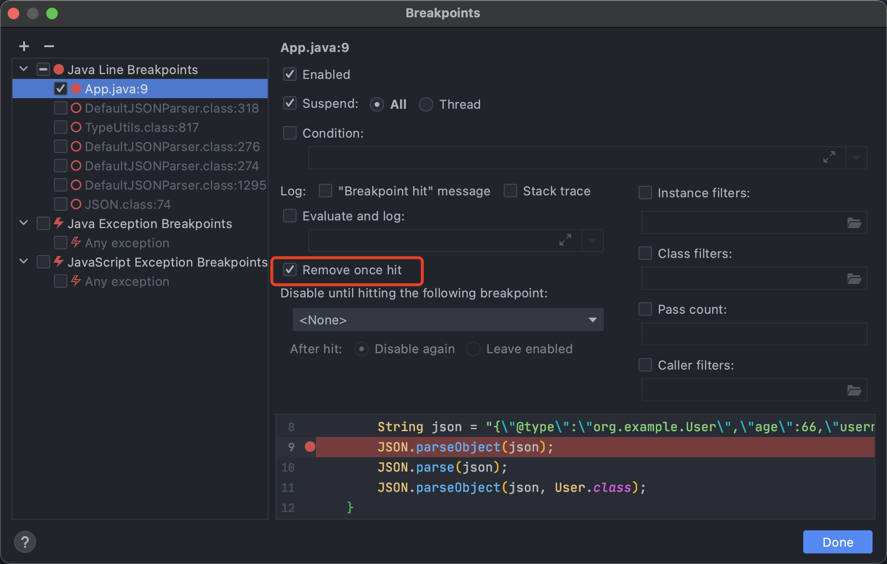
Task: Open Caller filters folder browse icon
Action: click(854, 390)
